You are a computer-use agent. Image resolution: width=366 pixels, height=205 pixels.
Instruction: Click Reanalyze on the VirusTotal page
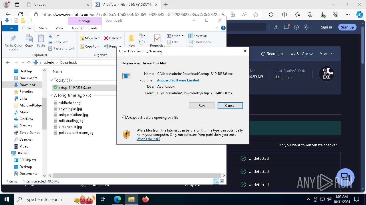pos(272,54)
